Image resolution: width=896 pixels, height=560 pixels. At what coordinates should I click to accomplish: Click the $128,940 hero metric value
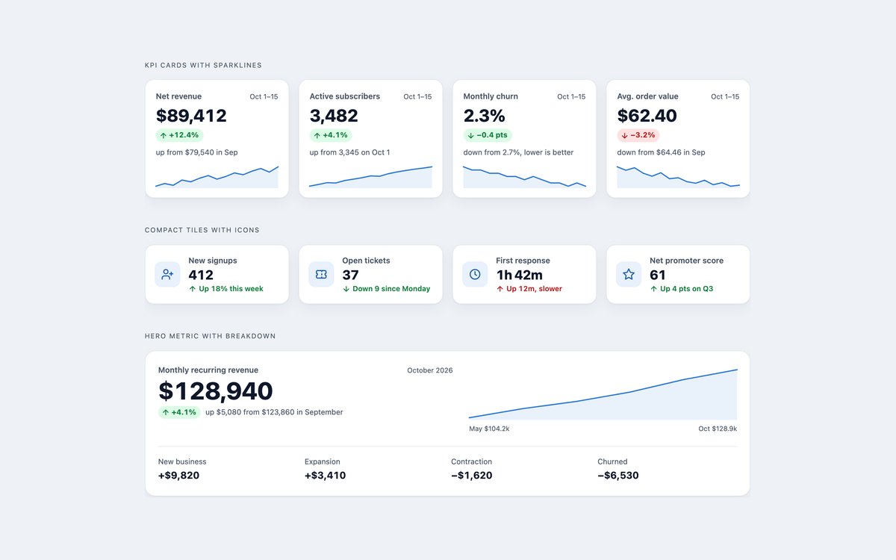pyautogui.click(x=216, y=391)
